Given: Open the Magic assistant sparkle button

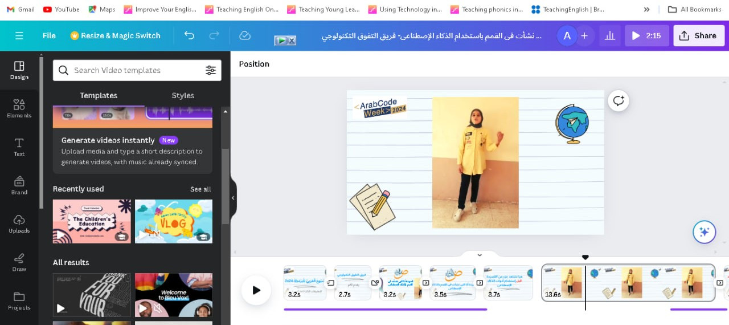Looking at the screenshot, I should [704, 232].
